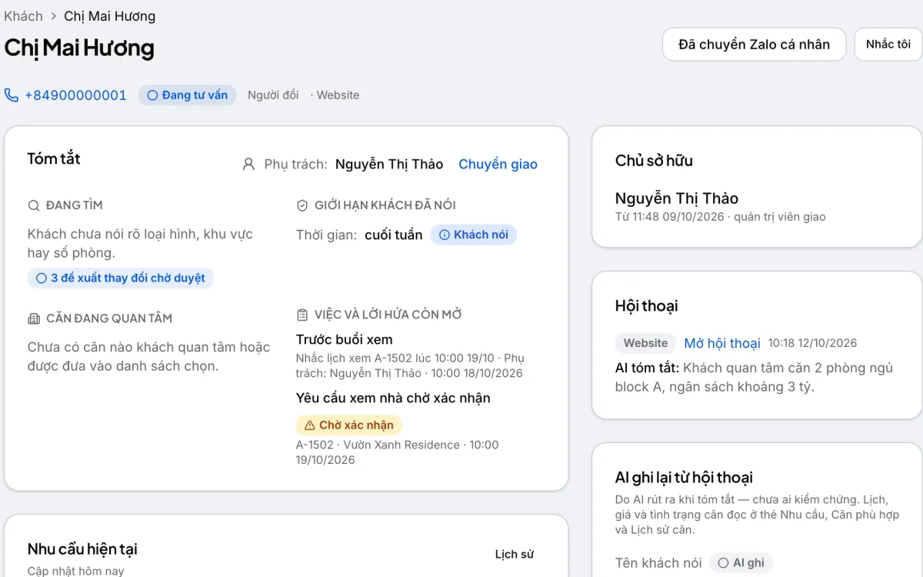Click the phone icon beside +84900000001
Screen dimensions: 923x577
click(x=12, y=95)
